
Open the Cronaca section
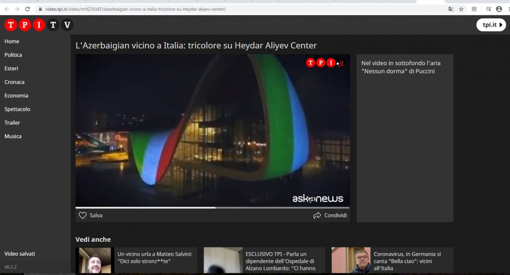14,82
